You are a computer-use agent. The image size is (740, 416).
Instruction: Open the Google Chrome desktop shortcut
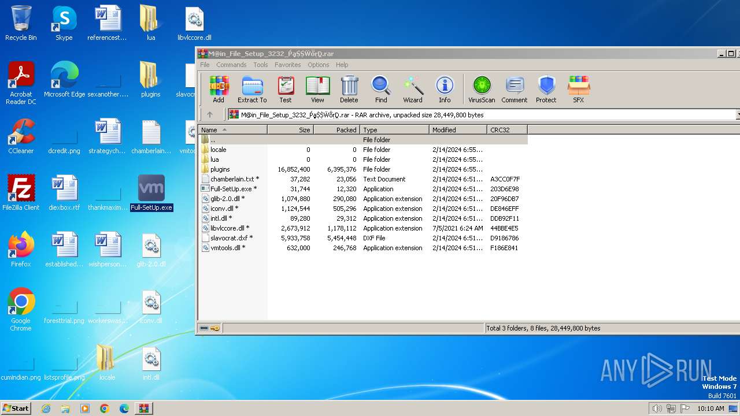21,310
